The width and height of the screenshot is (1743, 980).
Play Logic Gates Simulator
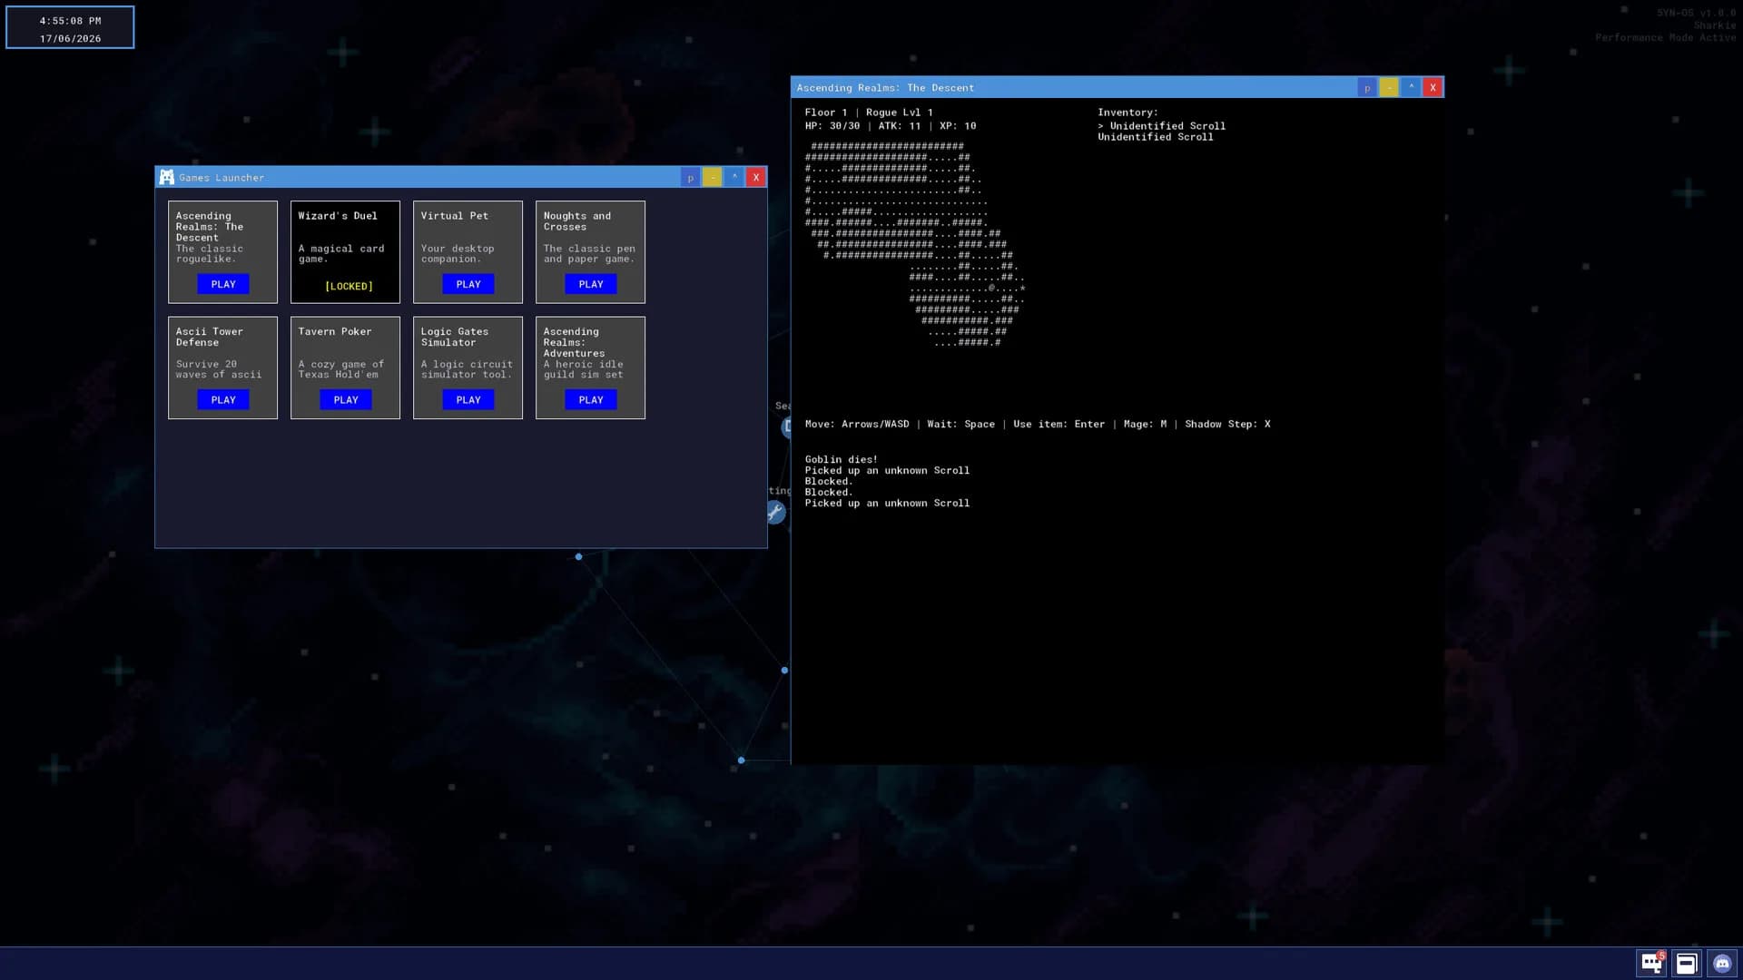pos(468,399)
